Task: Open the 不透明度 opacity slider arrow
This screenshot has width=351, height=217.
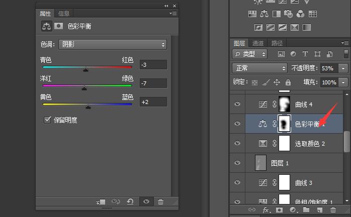Action: [343, 68]
